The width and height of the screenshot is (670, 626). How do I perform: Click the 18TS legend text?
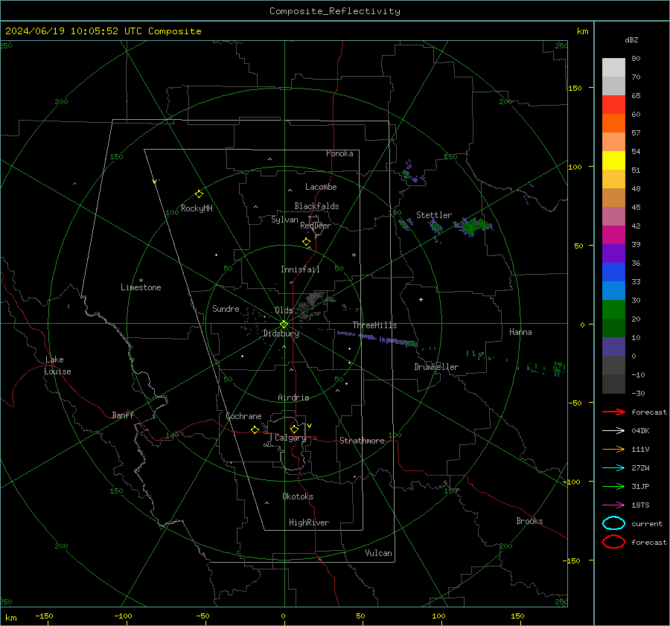640,505
